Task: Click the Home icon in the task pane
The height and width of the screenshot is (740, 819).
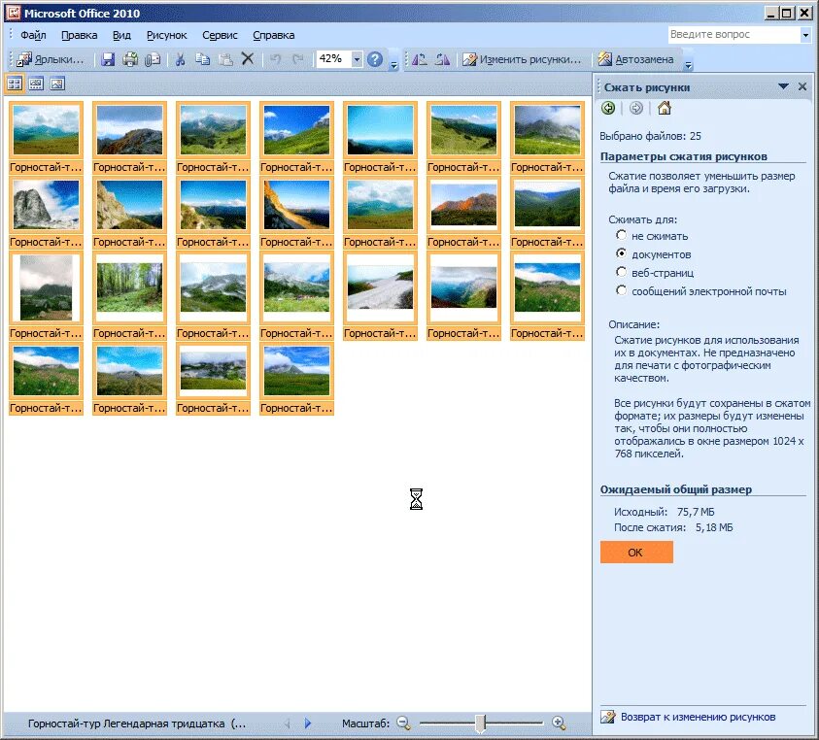Action: [664, 108]
